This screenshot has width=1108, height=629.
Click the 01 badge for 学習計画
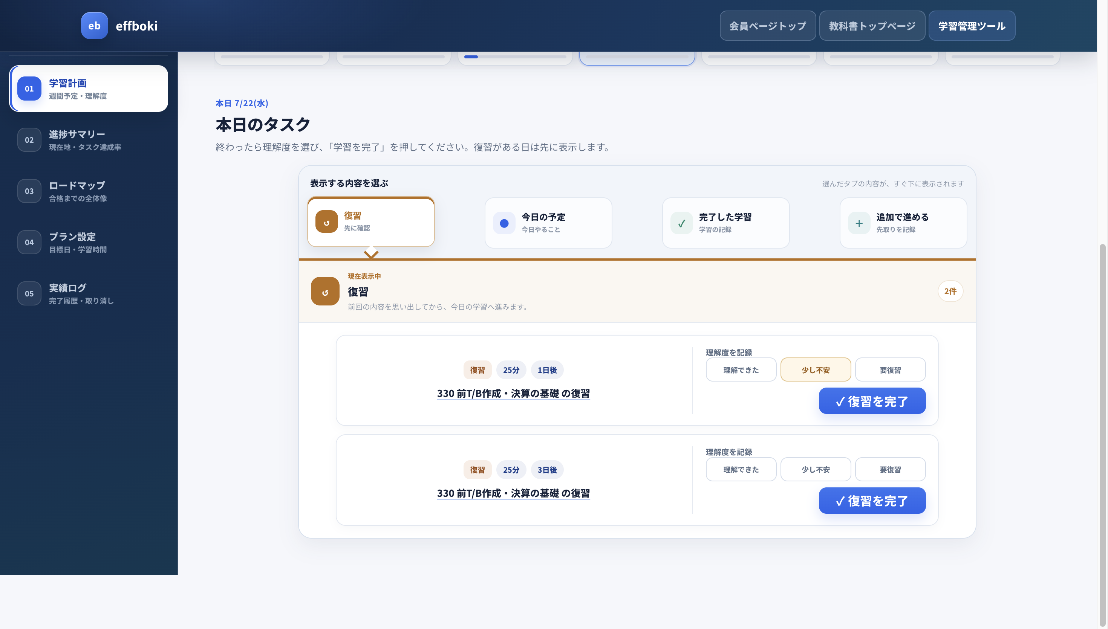pos(29,89)
